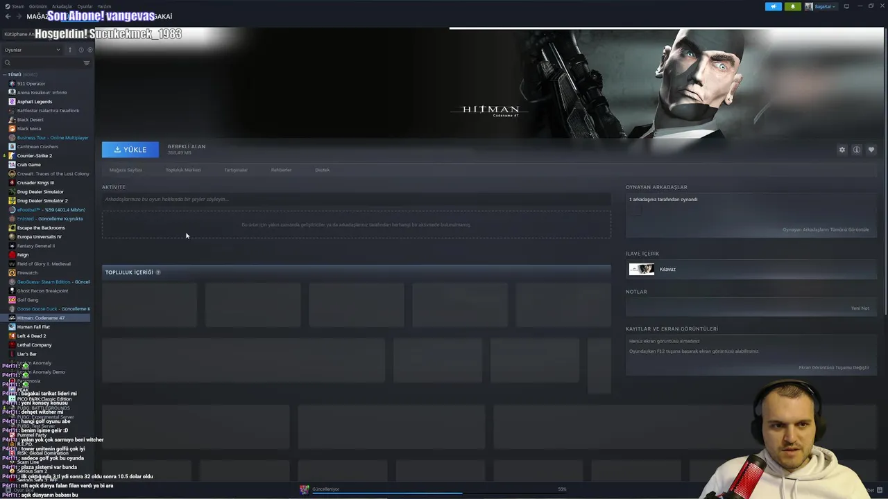Open the library filter options icon
The width and height of the screenshot is (888, 499).
tap(87, 62)
